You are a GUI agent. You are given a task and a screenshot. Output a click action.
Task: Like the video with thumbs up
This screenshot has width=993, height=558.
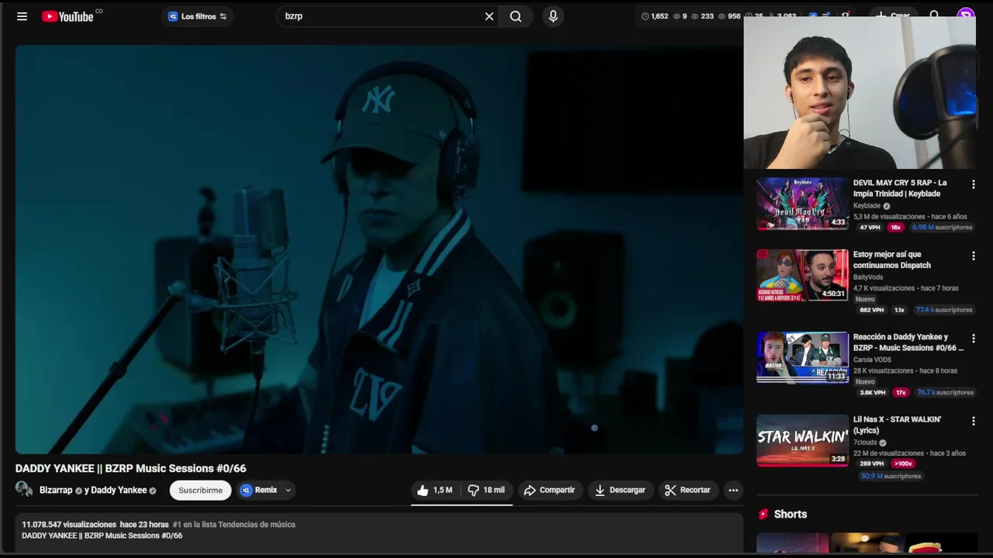[x=434, y=490]
